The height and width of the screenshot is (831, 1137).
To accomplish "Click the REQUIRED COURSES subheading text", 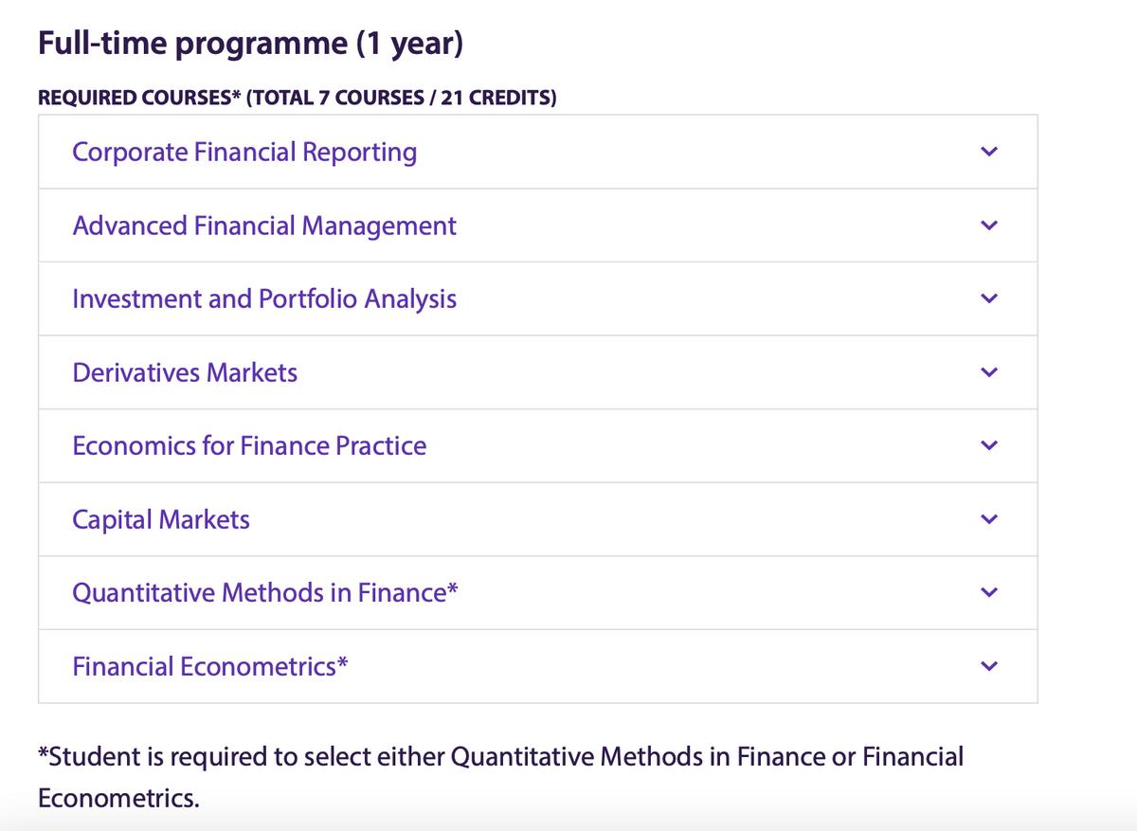I will (297, 98).
